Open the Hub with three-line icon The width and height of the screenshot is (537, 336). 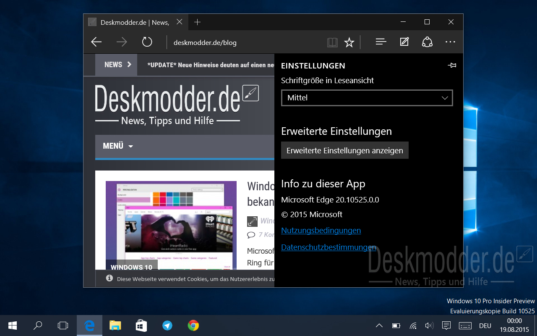click(x=381, y=42)
